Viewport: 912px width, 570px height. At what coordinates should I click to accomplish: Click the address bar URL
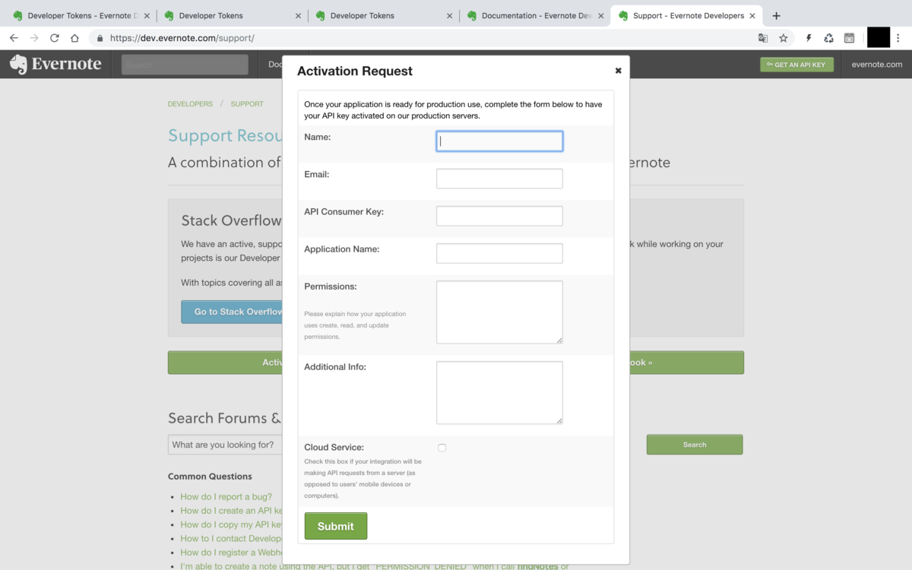(x=182, y=38)
